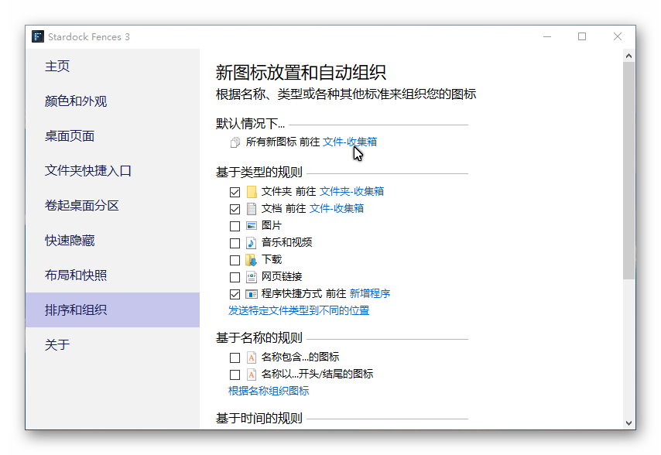The width and height of the screenshot is (661, 455).
Task: Click the 名称以...开头/结尾的图标 label
Action: point(317,374)
